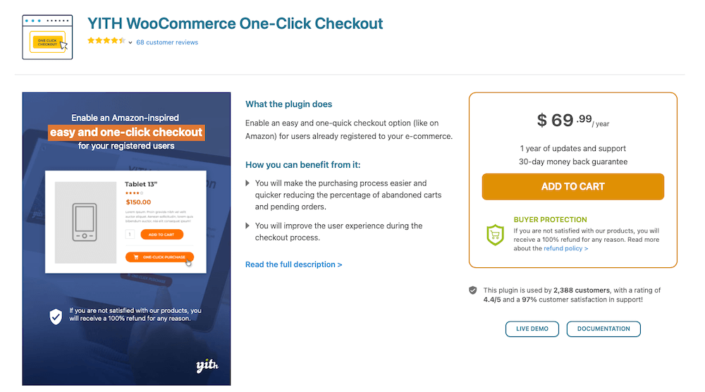The image size is (705, 392).
Task: Click the orange star rating below the title
Action: pos(106,41)
